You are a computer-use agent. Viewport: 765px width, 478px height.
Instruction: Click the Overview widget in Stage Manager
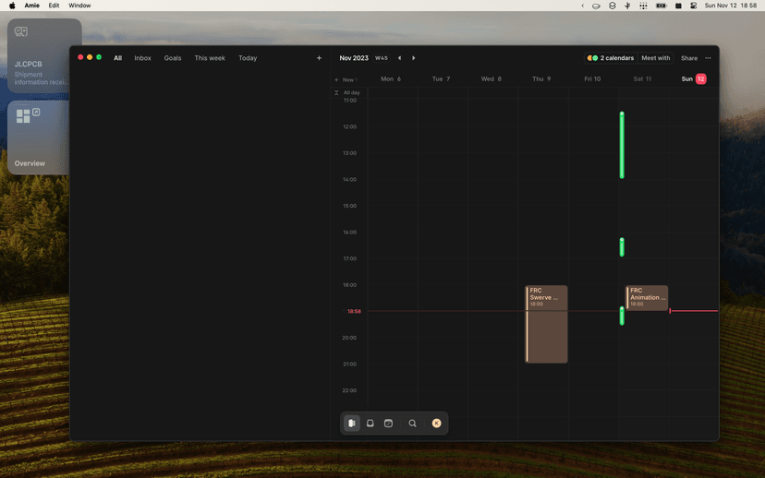coord(38,137)
